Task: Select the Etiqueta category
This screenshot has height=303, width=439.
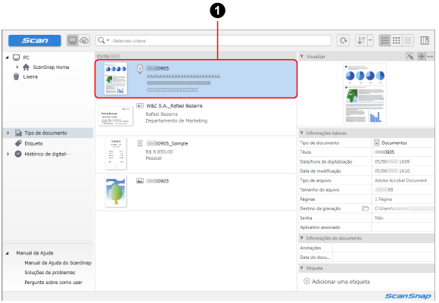Action: 33,143
